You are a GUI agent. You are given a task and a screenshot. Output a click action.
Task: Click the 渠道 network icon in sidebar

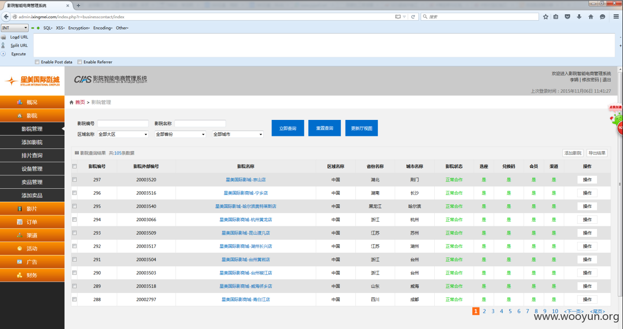(x=19, y=235)
